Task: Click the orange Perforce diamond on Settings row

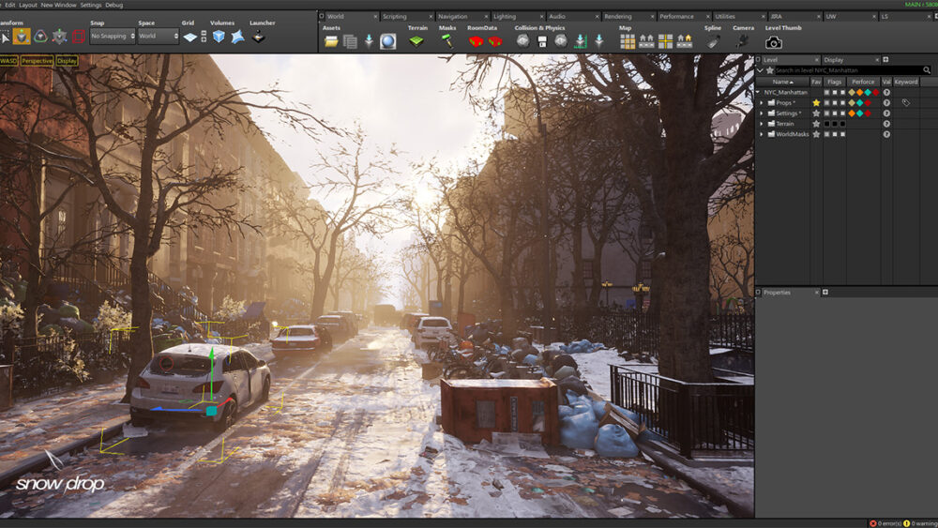Action: pos(852,113)
